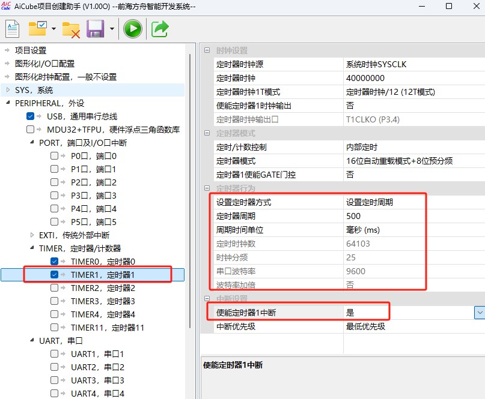The width and height of the screenshot is (485, 399).
Task: Click the green run/generate button
Action: click(x=133, y=29)
